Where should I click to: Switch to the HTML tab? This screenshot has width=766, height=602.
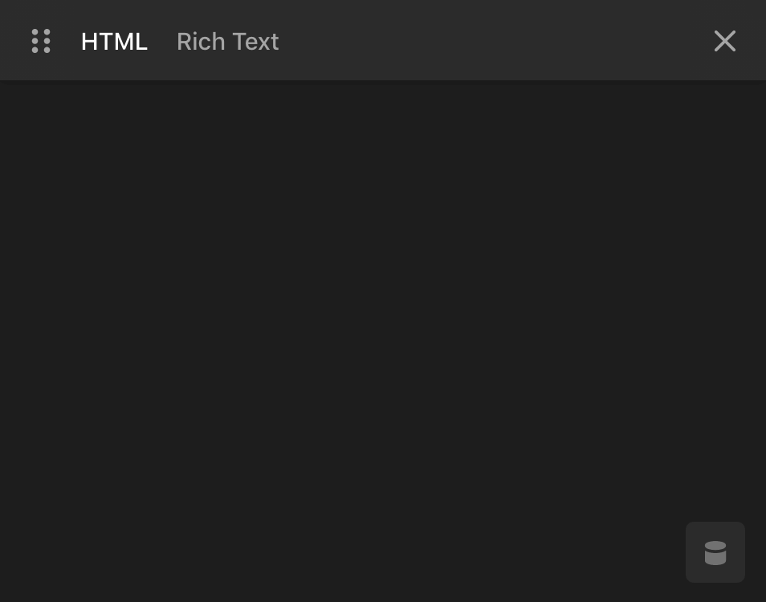(114, 41)
